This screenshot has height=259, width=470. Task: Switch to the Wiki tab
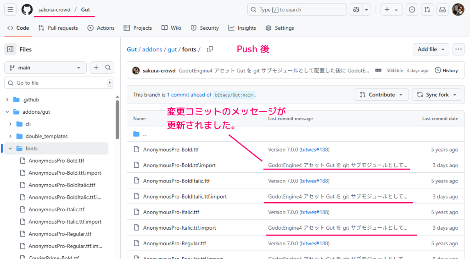tap(171, 28)
